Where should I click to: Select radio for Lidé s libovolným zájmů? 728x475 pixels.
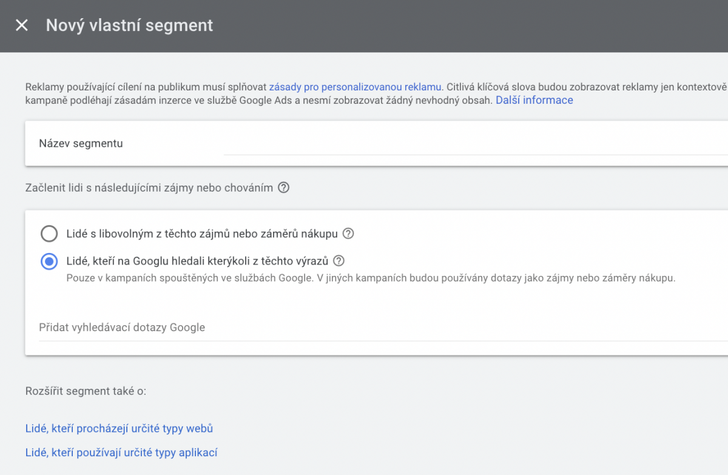pyautogui.click(x=49, y=234)
